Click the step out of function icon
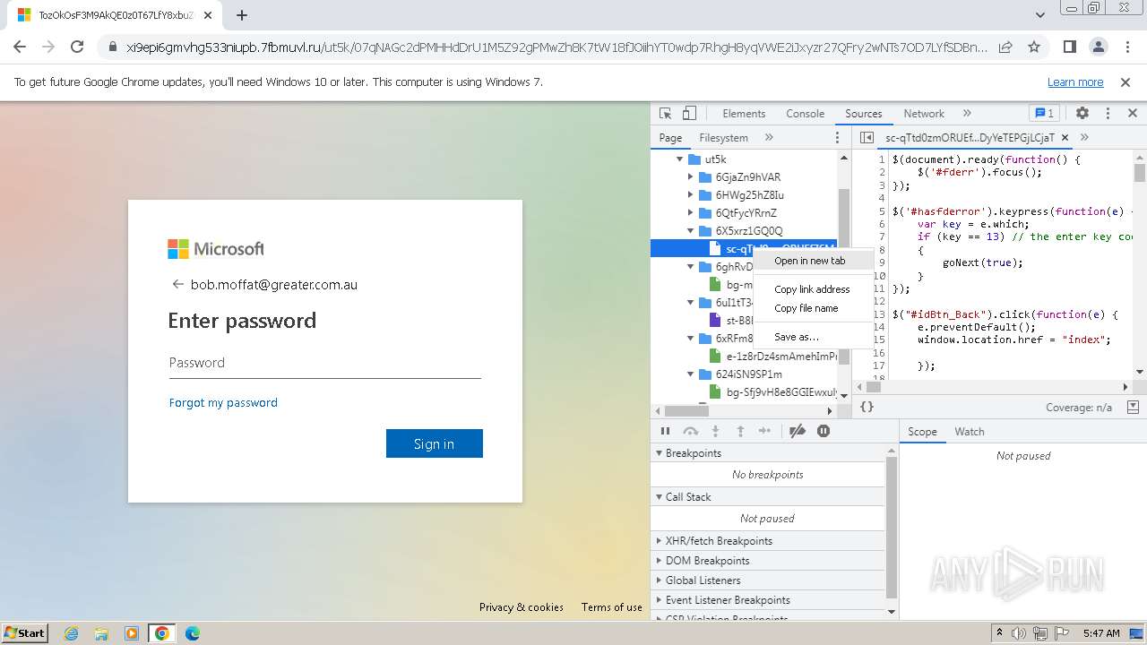This screenshot has height=645, width=1147. [740, 432]
